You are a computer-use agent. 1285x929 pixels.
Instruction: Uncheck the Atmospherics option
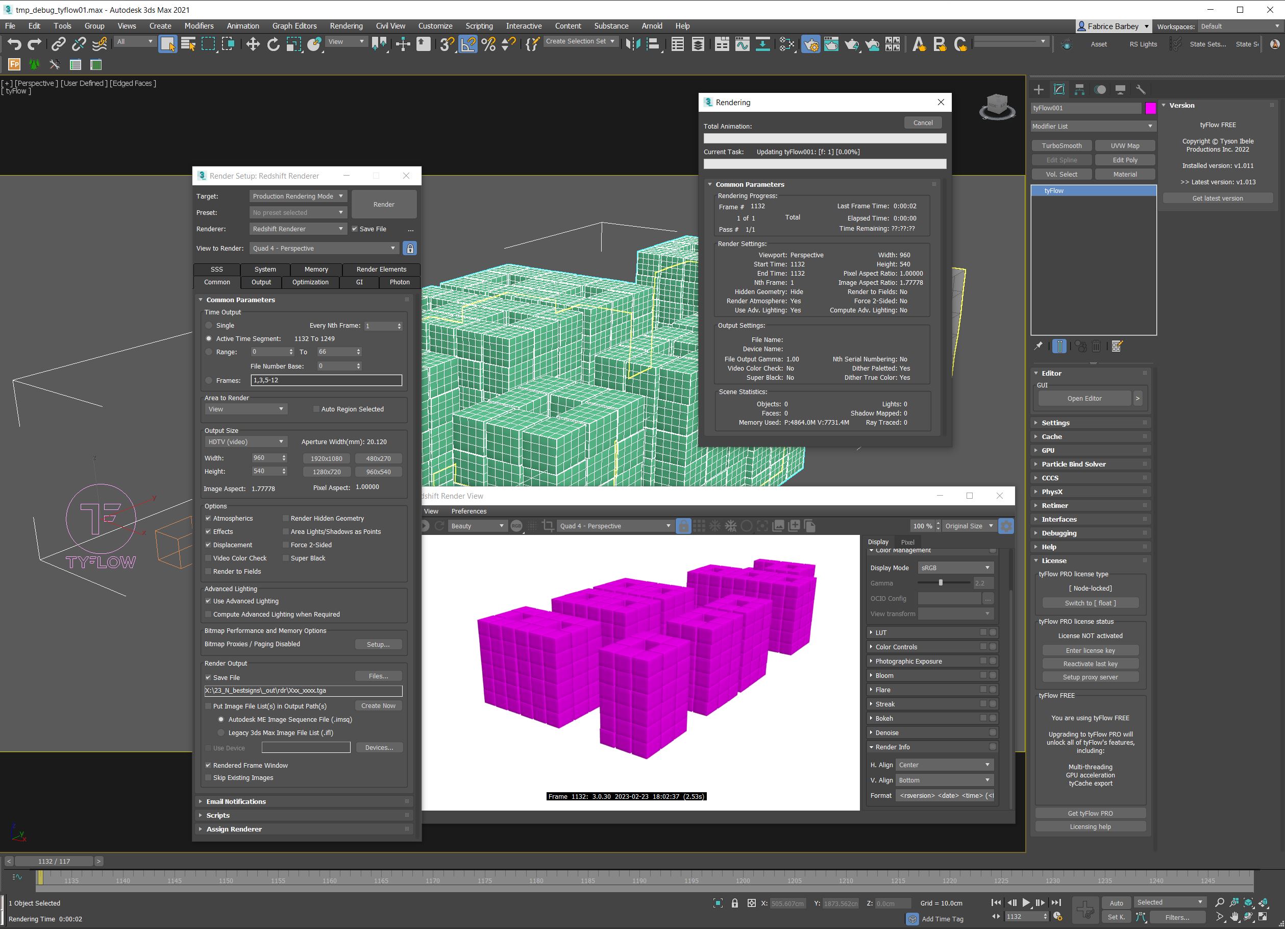click(208, 519)
